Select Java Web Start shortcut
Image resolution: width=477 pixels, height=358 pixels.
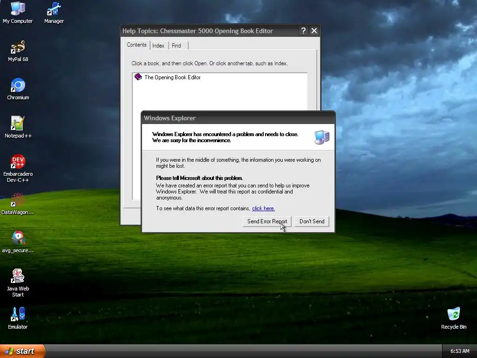coord(18,283)
